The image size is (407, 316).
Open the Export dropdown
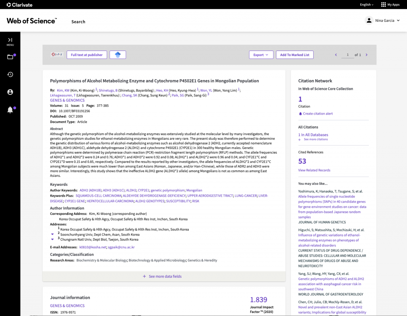[261, 55]
